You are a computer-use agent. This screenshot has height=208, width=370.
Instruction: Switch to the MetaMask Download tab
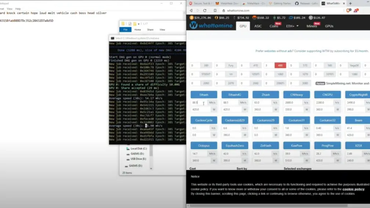[x=227, y=3]
